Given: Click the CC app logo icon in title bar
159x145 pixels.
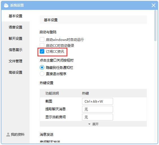Looking at the screenshot, I should (6, 5).
